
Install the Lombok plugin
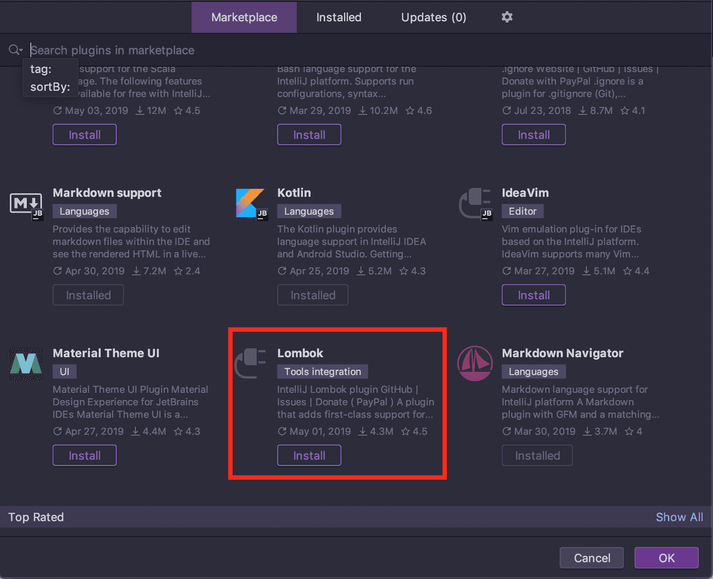(x=309, y=455)
